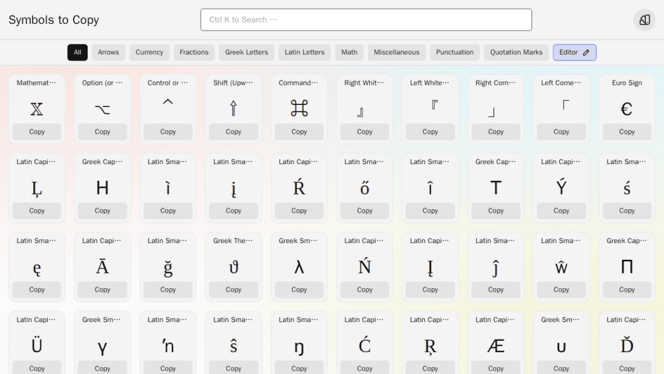This screenshot has width=664, height=374.
Task: Click the Ŕ symbol with acute
Action: click(299, 187)
